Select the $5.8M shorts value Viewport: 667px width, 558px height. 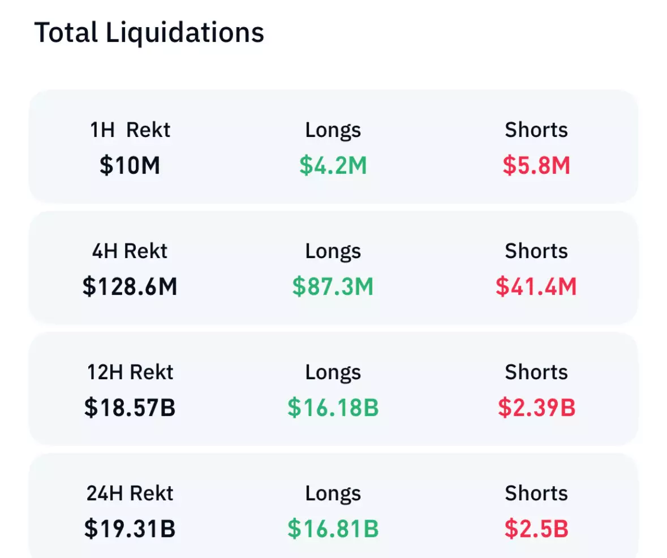tap(536, 166)
